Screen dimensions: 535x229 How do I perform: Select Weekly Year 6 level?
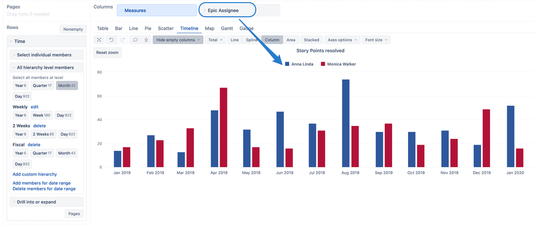pos(20,115)
